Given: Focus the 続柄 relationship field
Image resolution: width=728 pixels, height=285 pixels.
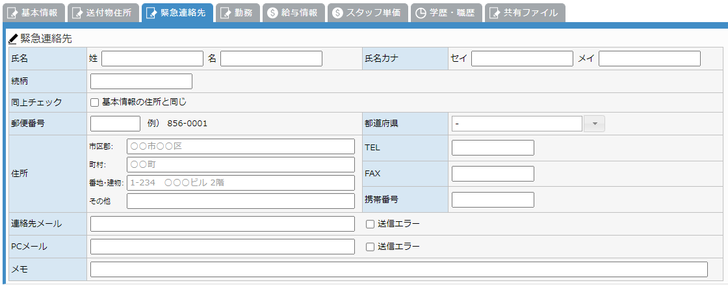Looking at the screenshot, I should tap(141, 81).
